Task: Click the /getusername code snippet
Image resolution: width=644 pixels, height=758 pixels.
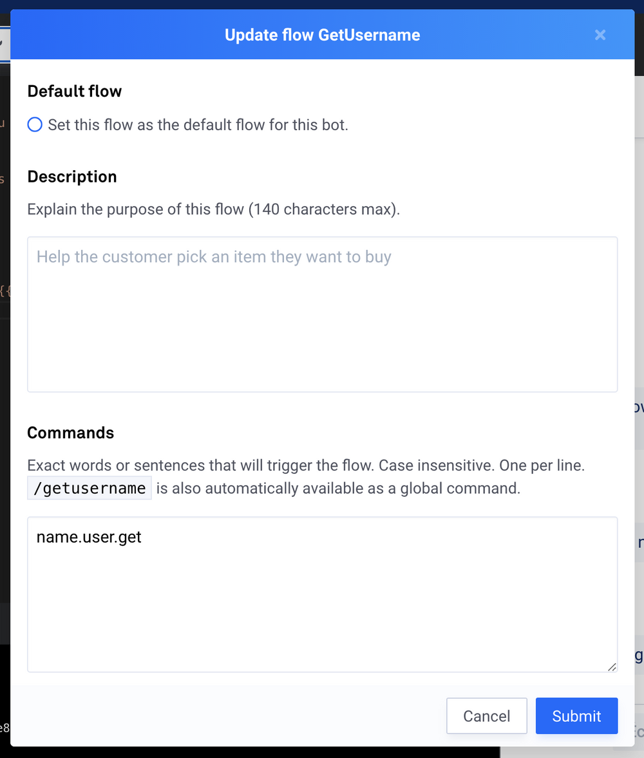Action: coord(90,488)
